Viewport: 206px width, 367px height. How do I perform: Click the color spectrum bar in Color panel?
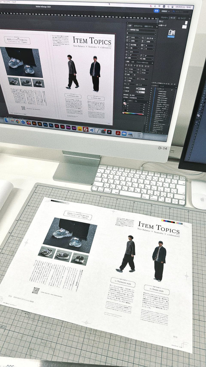pos(134,114)
